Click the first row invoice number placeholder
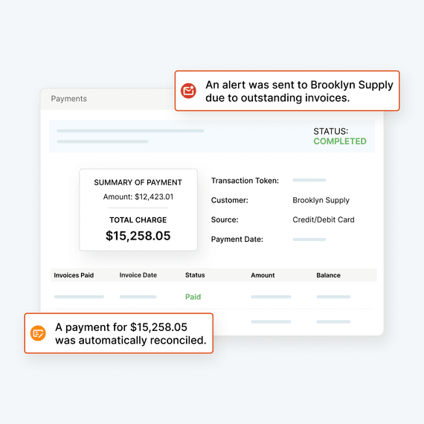 [79, 297]
